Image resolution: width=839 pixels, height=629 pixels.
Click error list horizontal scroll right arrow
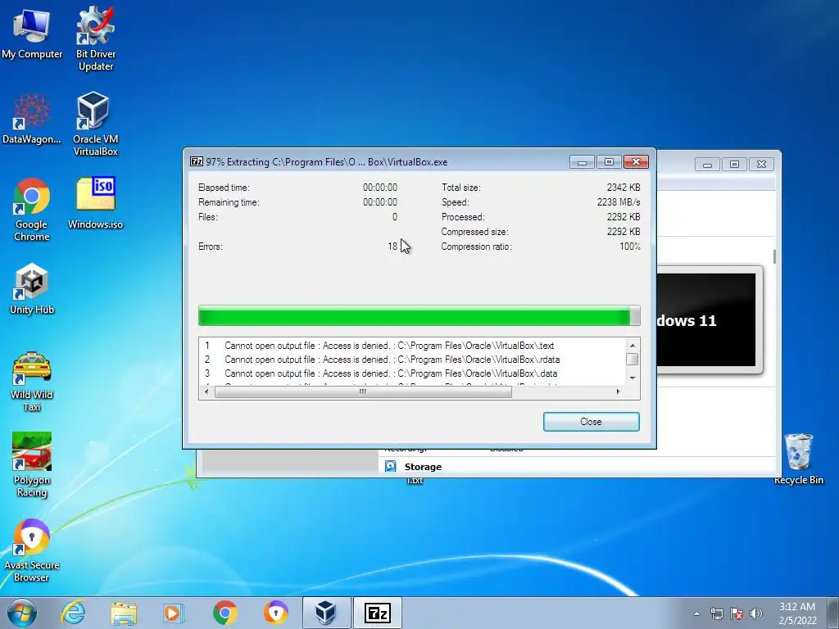(x=619, y=392)
